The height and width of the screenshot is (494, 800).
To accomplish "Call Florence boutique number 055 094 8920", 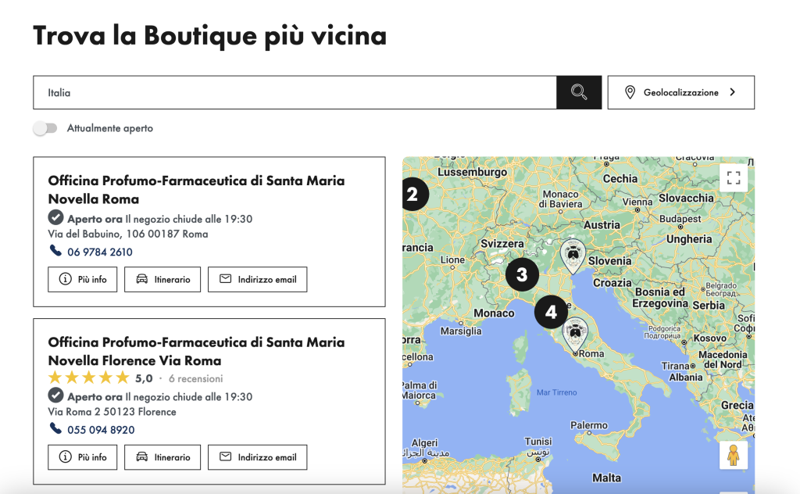I will [101, 429].
